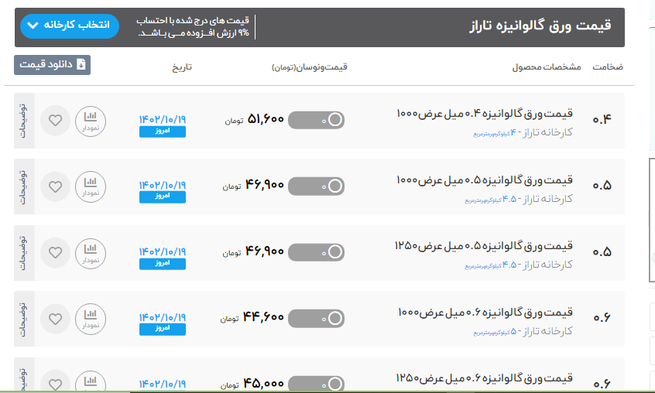This screenshot has height=393, width=655.
Task: Toggle price switch for 51,600 toman row
Action: click(x=316, y=120)
